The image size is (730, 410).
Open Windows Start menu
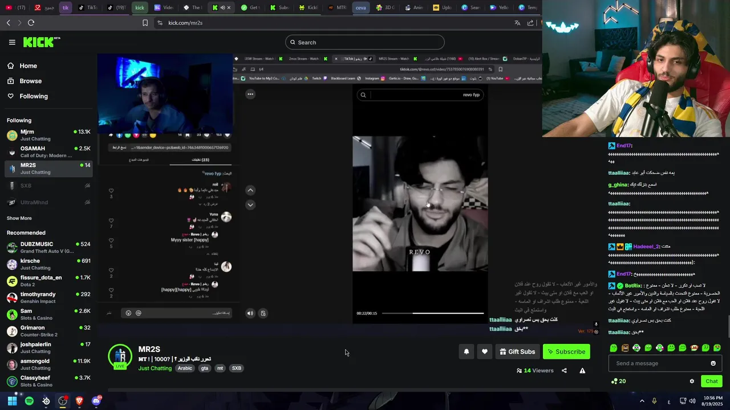tap(12, 401)
